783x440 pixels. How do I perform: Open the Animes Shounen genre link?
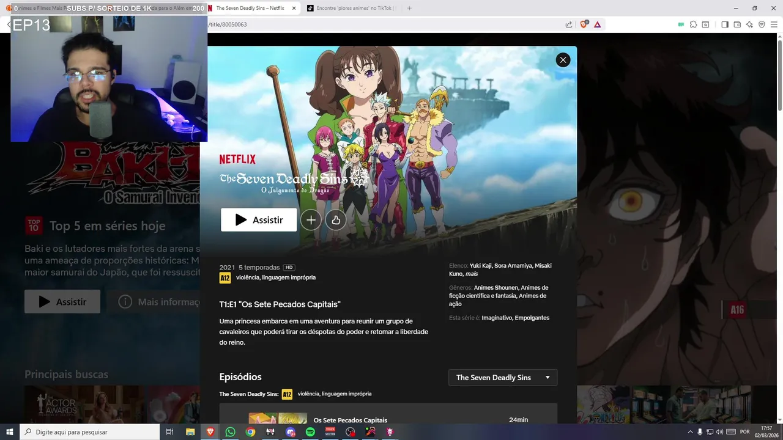coord(495,287)
